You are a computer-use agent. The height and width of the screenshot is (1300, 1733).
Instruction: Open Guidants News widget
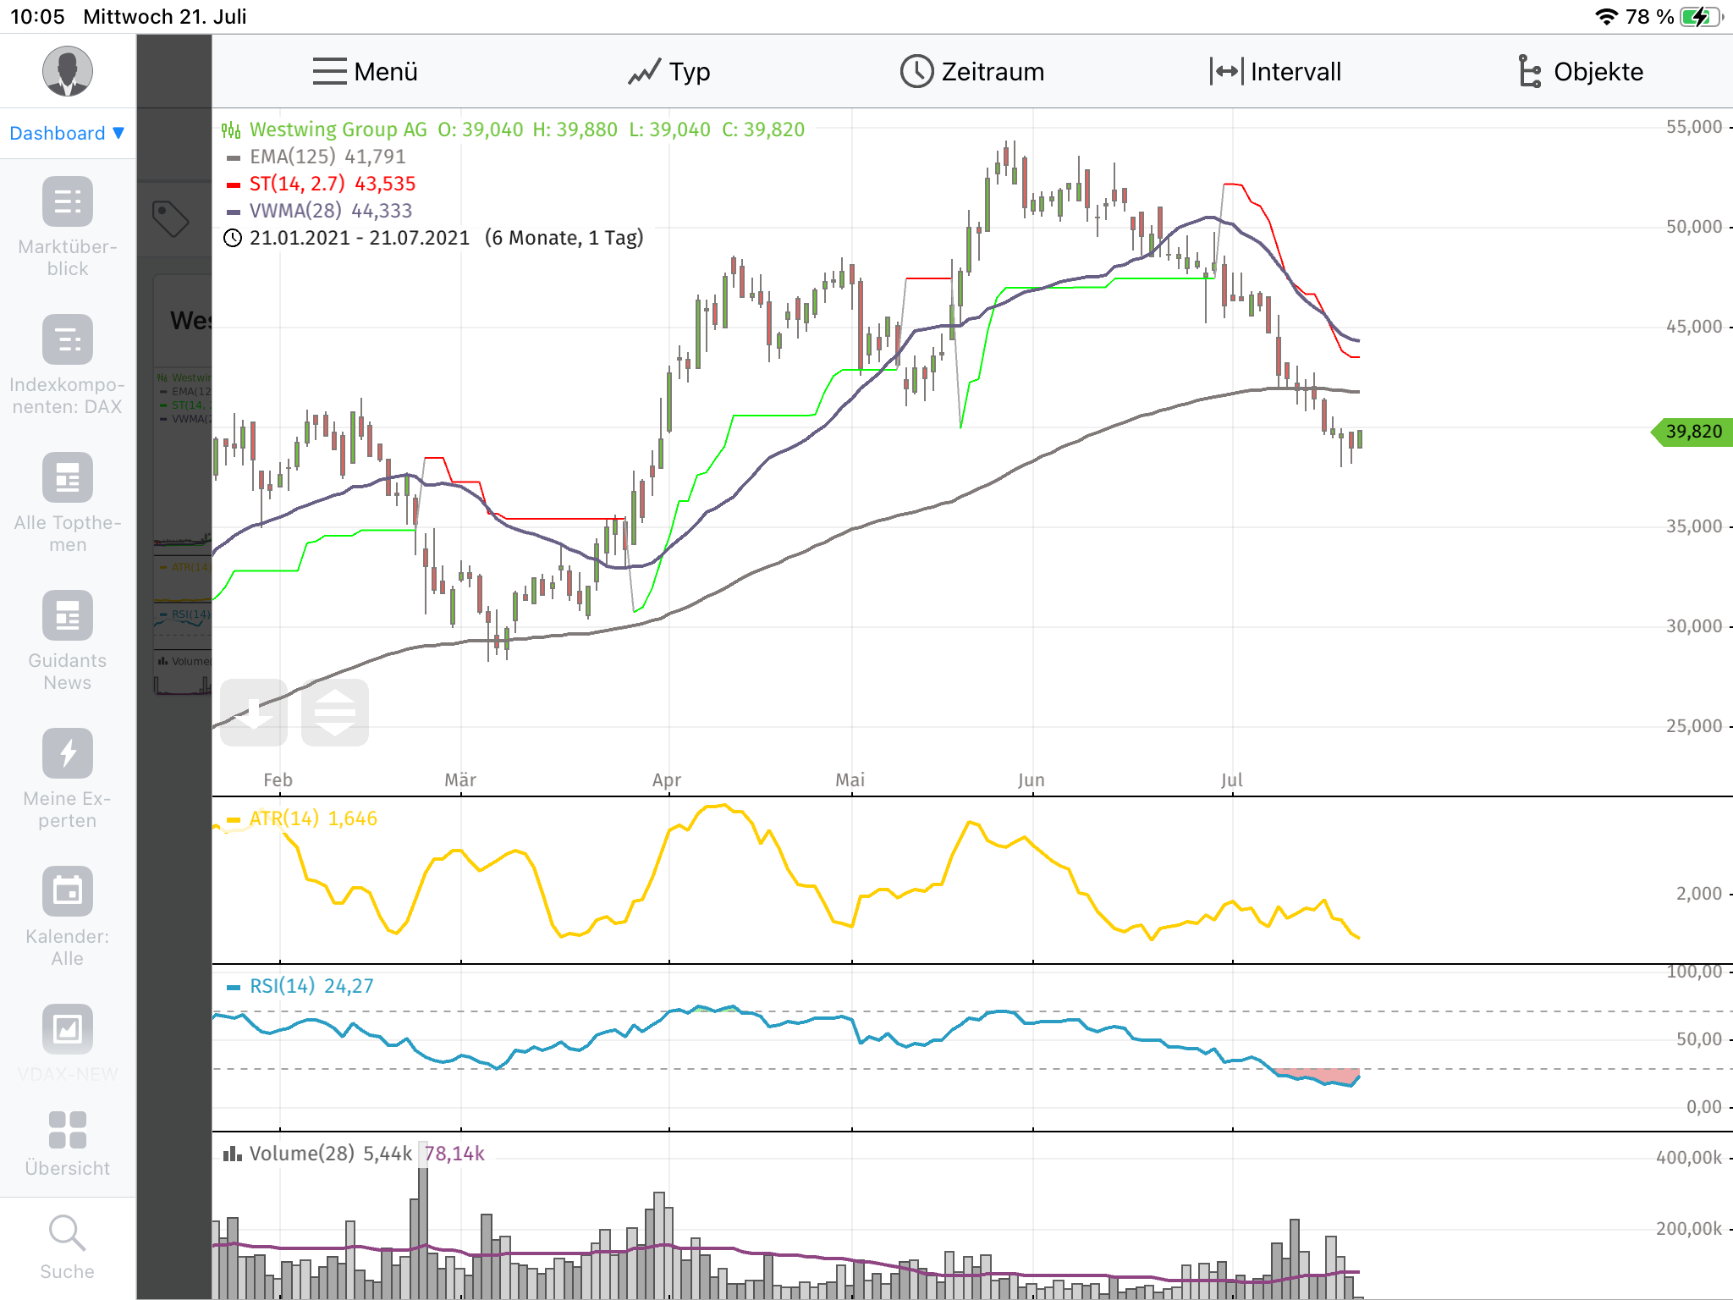67,616
